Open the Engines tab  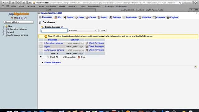click(x=173, y=17)
